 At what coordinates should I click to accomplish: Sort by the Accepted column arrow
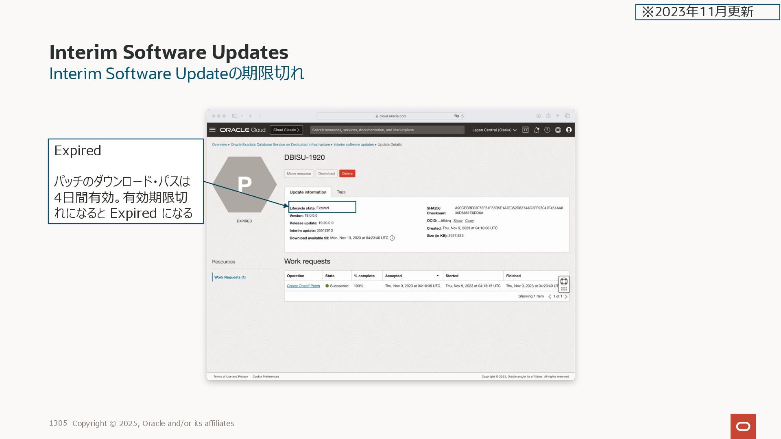tap(438, 276)
